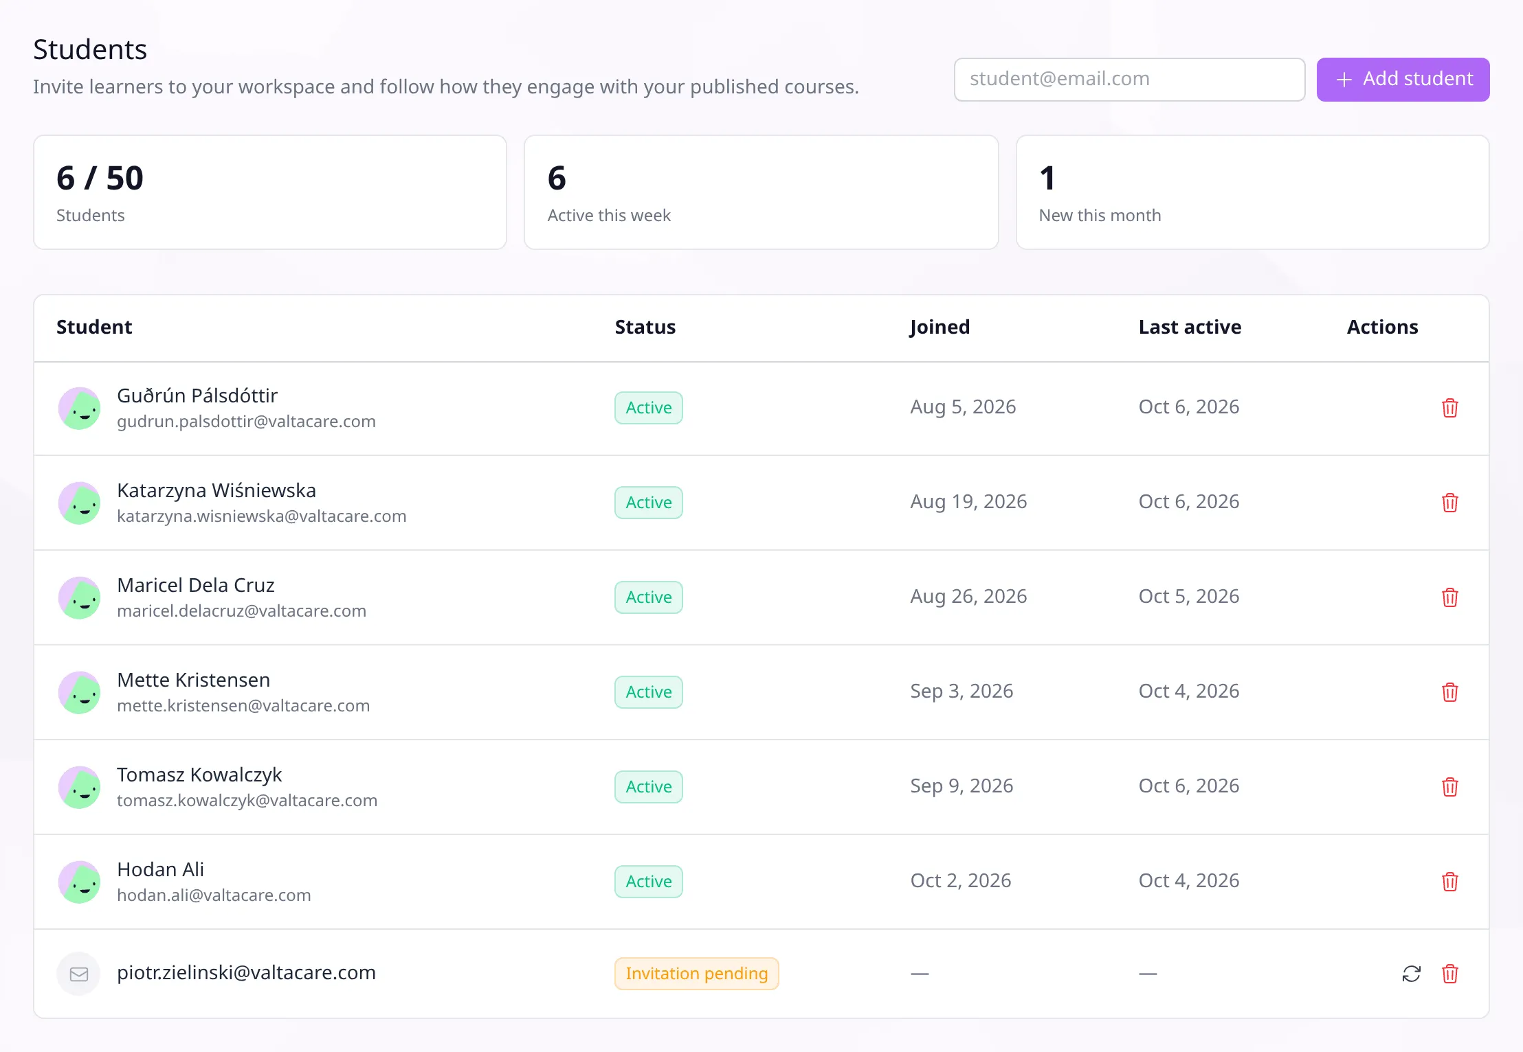Click the Last active column header

pos(1190,327)
